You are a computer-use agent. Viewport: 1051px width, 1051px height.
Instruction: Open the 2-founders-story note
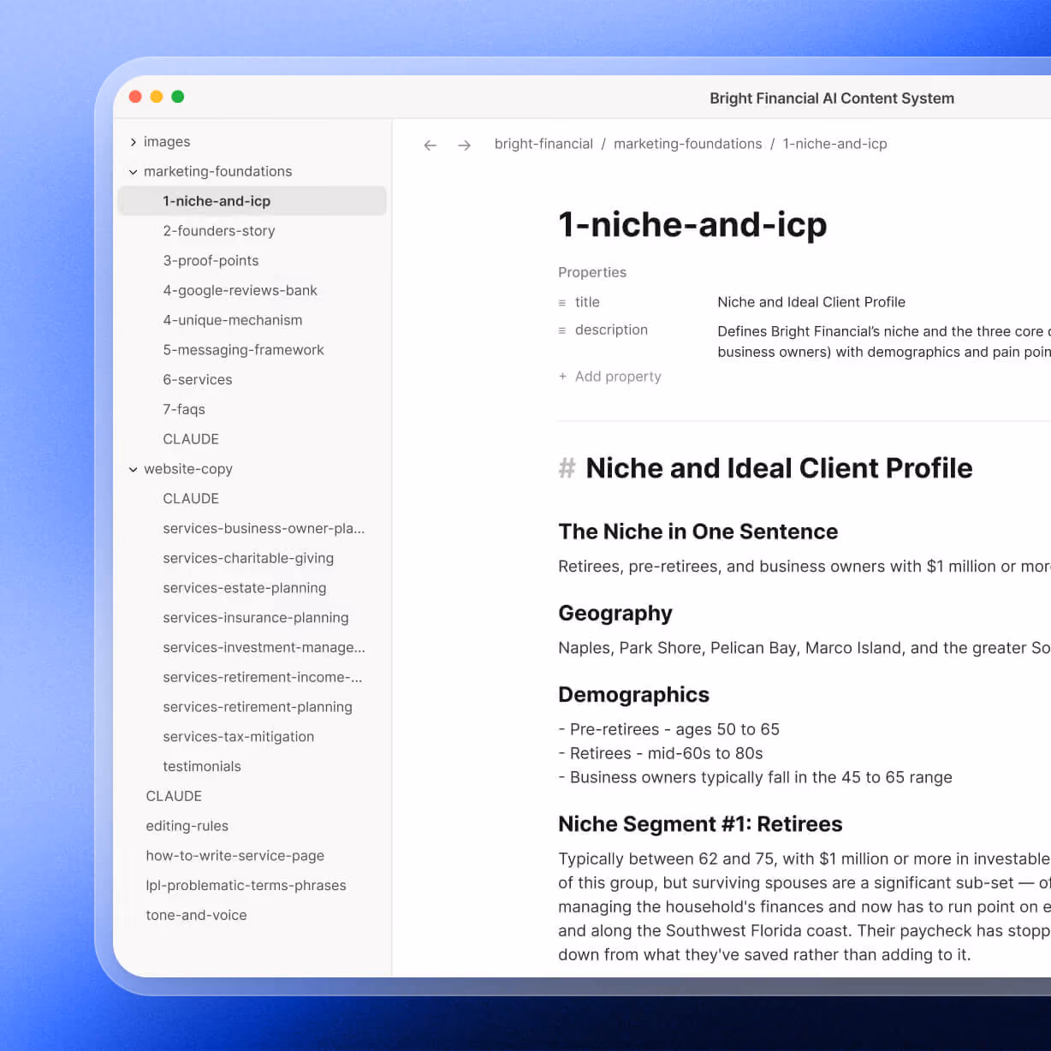click(219, 231)
